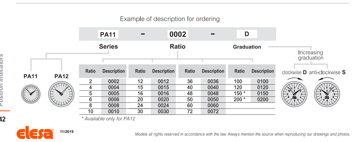Select the anti-clockwise S graduation dial
Viewport: 363px width, 142px height.
(327, 94)
